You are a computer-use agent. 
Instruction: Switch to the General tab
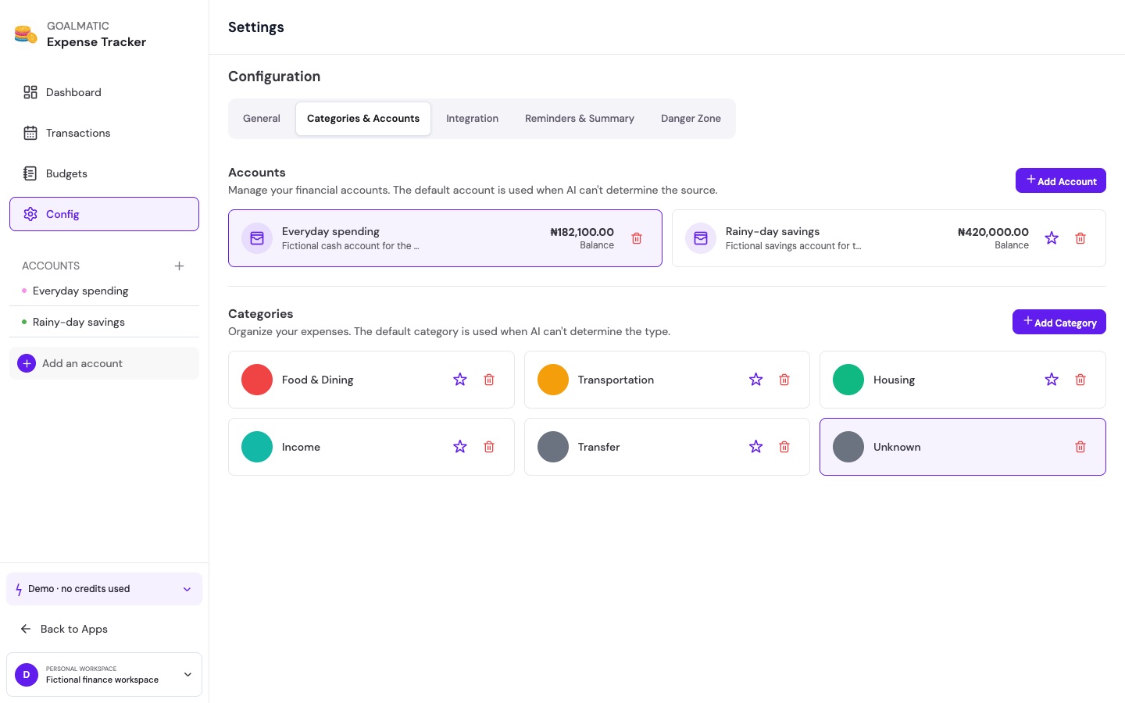tap(262, 119)
